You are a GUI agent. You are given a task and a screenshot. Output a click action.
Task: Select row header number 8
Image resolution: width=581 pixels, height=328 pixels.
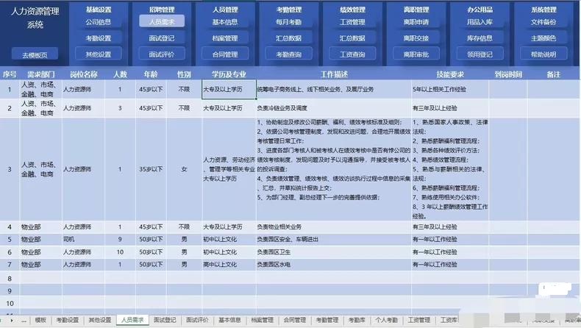click(10, 278)
